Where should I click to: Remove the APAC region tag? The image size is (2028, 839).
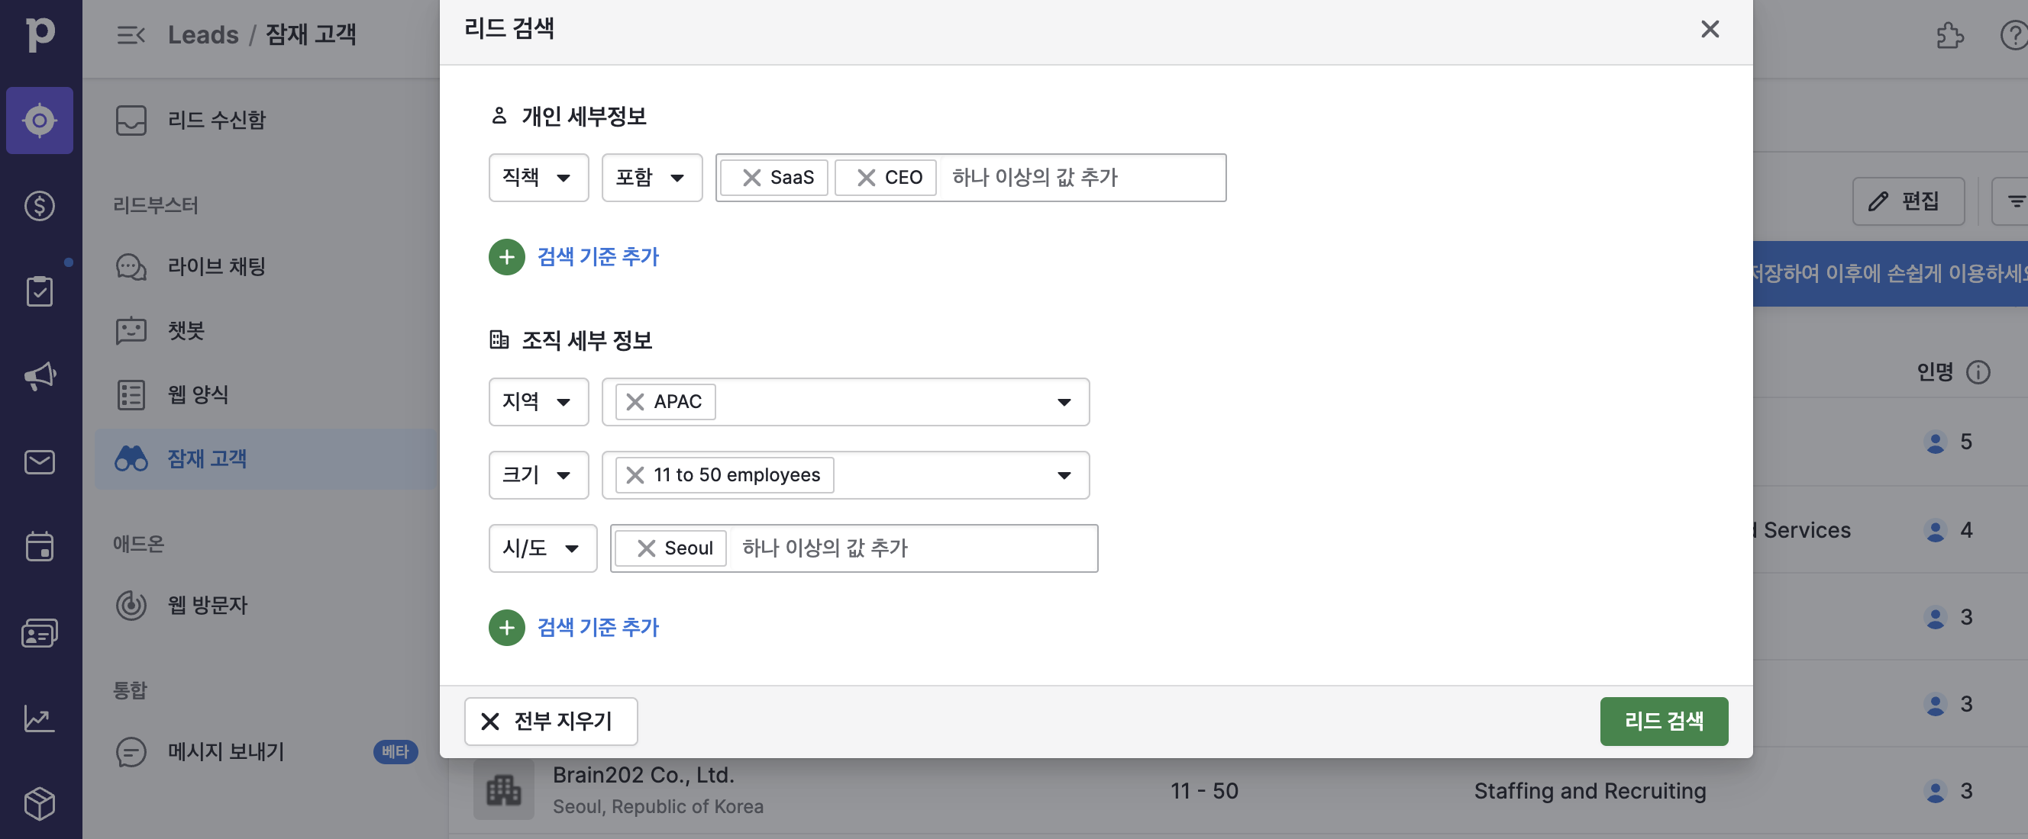[635, 402]
